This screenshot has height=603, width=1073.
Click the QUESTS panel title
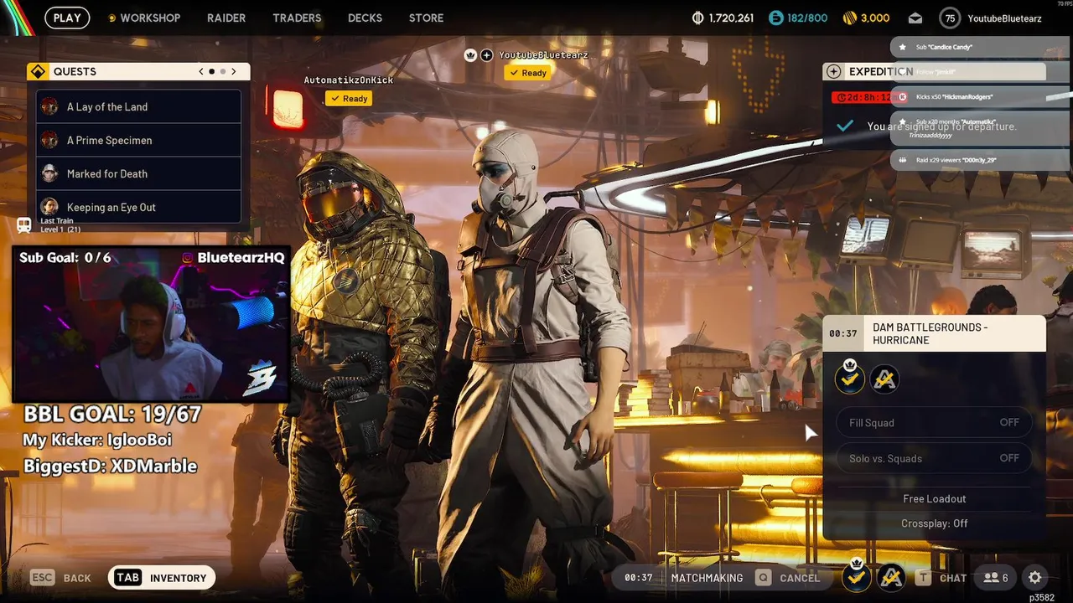tap(75, 72)
